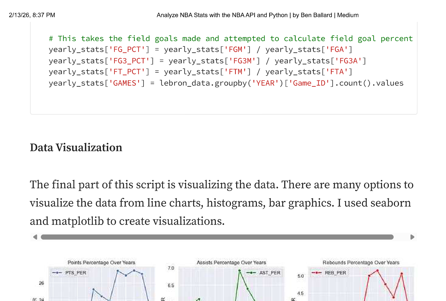Click the article title in the page header
This screenshot has width=446, height=301.
click(x=257, y=15)
